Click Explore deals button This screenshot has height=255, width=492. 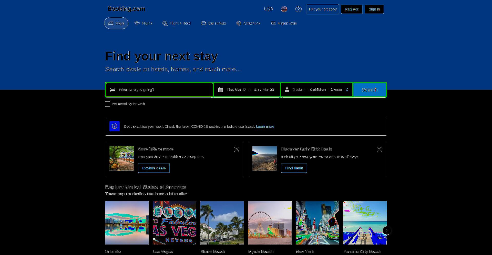154,168
